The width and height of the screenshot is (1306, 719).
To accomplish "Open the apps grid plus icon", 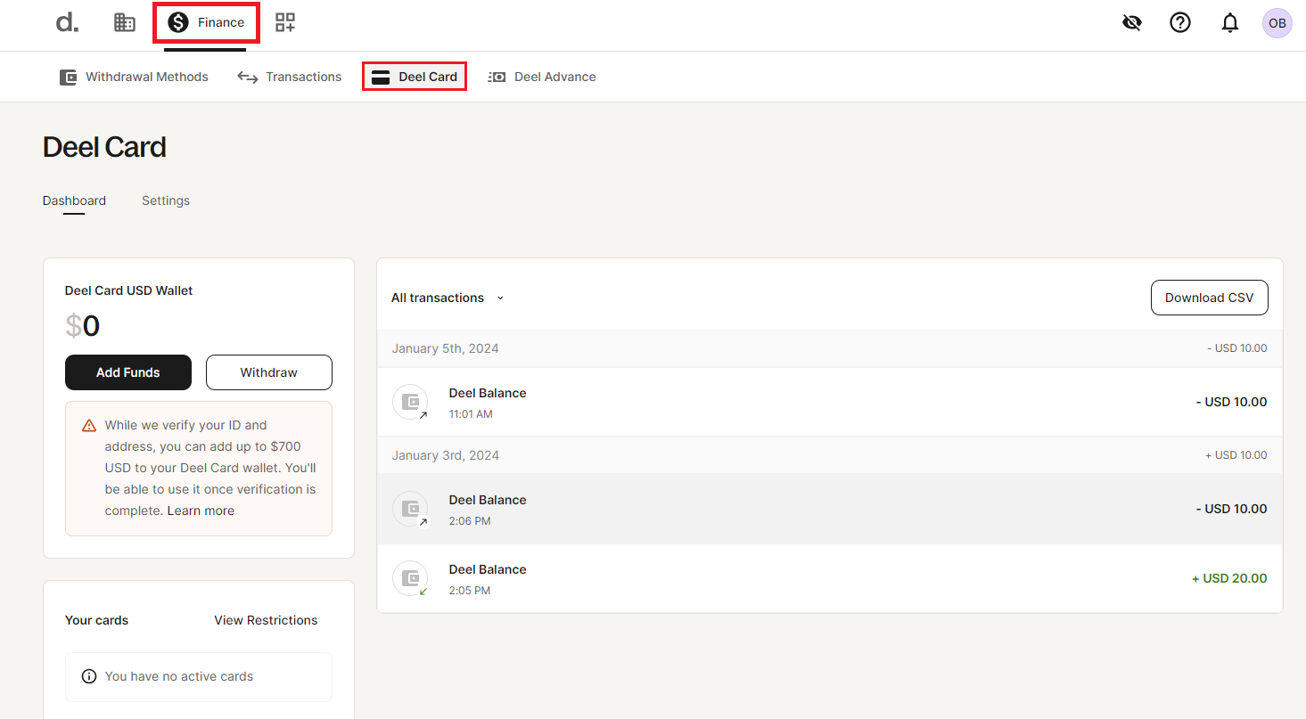I will [x=285, y=23].
